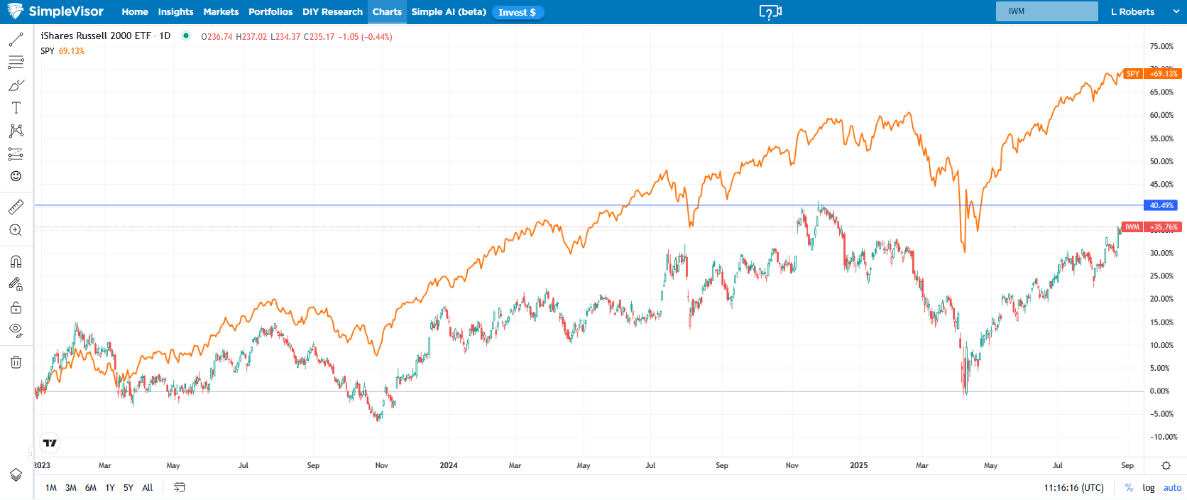The width and height of the screenshot is (1187, 500).
Task: Set range to 1Y
Action: click(110, 487)
